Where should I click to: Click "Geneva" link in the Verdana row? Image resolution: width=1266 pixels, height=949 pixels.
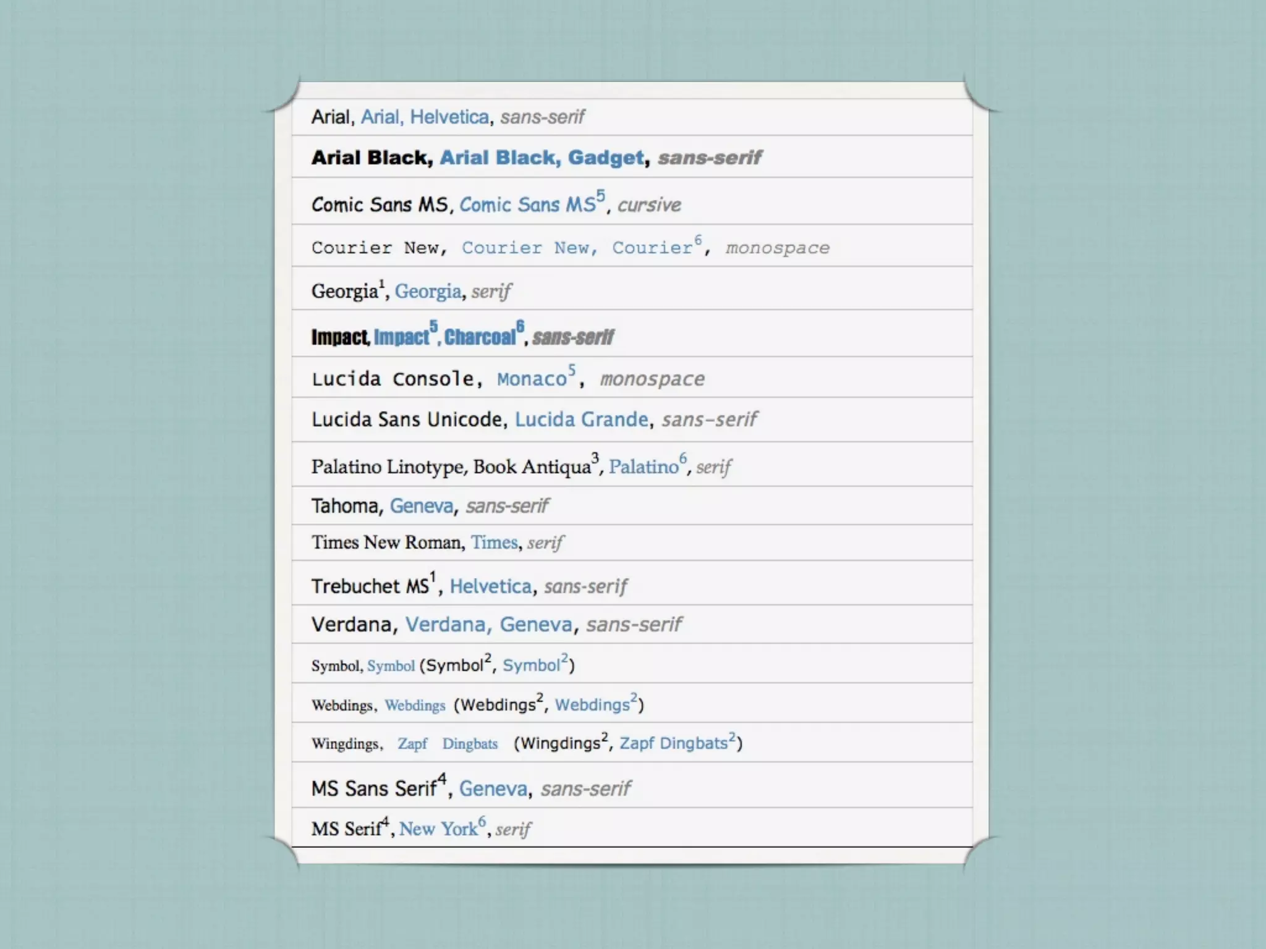[535, 625]
